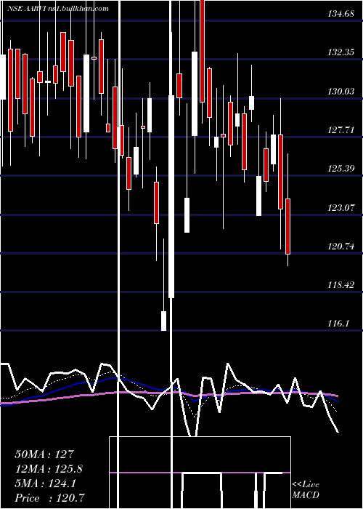
Task: Click the 123.07 price axis label
Action: (341, 208)
